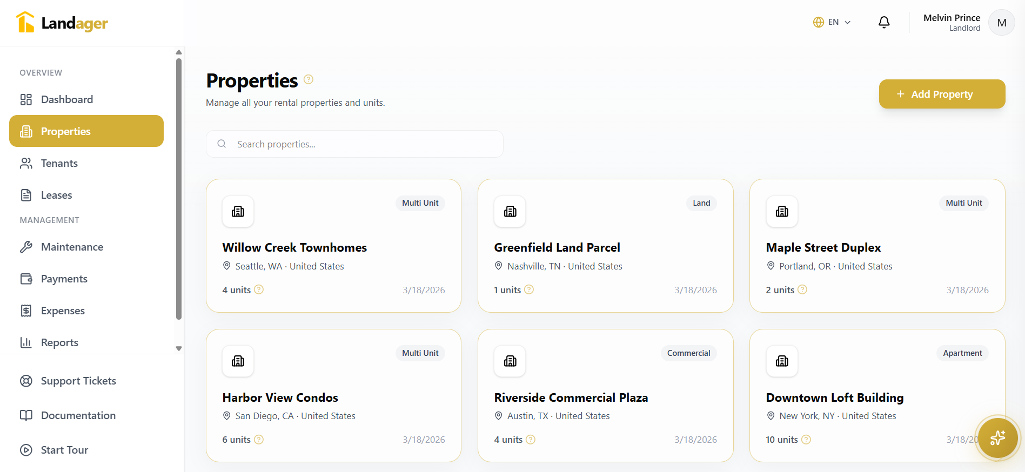1025x472 pixels.
Task: Click the Search properties field
Action: click(x=362, y=144)
